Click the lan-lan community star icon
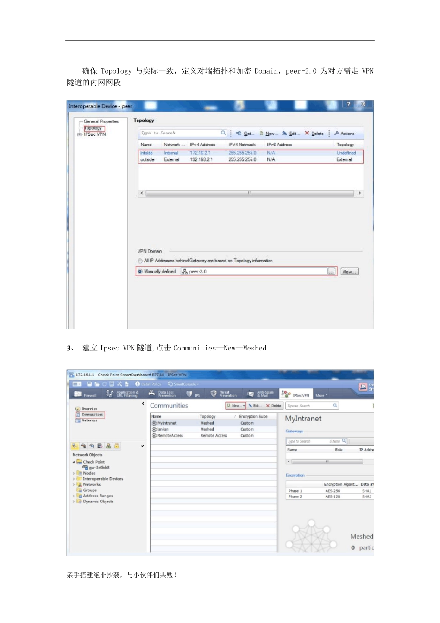440x623 pixels. [154, 429]
